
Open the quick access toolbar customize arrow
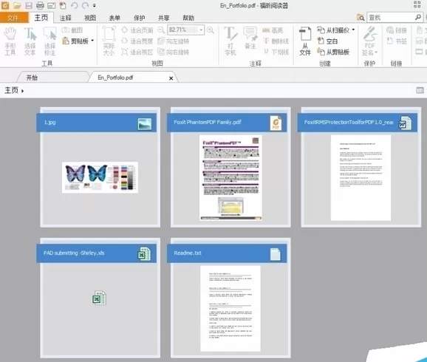[95, 5]
